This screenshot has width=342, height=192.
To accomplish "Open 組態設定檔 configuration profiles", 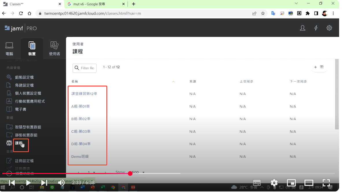I will [24, 77].
